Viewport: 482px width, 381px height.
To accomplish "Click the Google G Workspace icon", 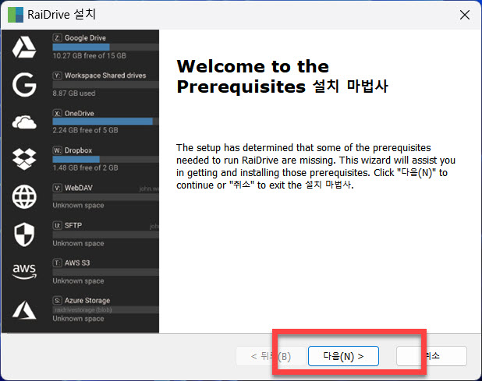I will point(24,84).
